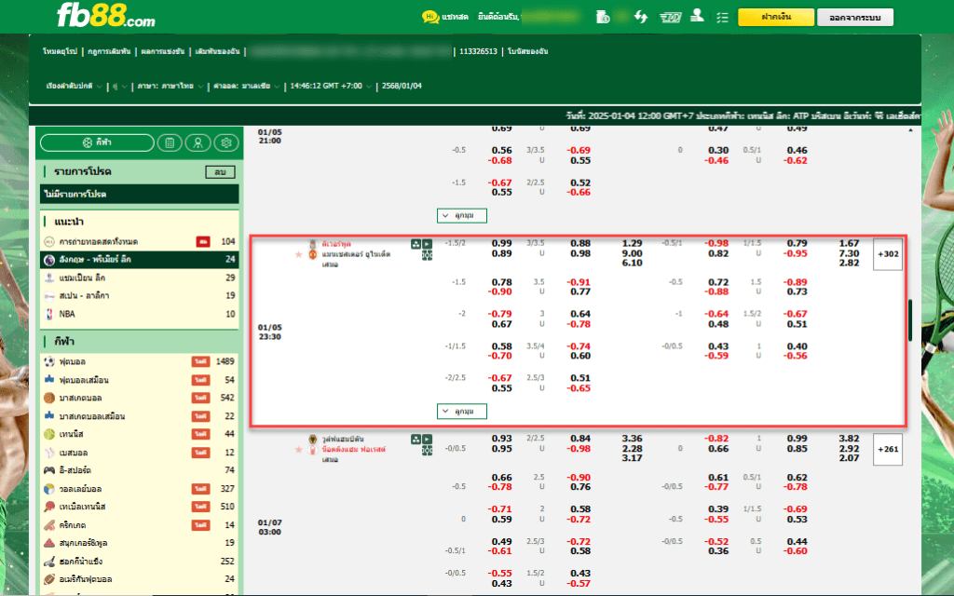Open pitch view icon for Liverpool match

(427, 255)
